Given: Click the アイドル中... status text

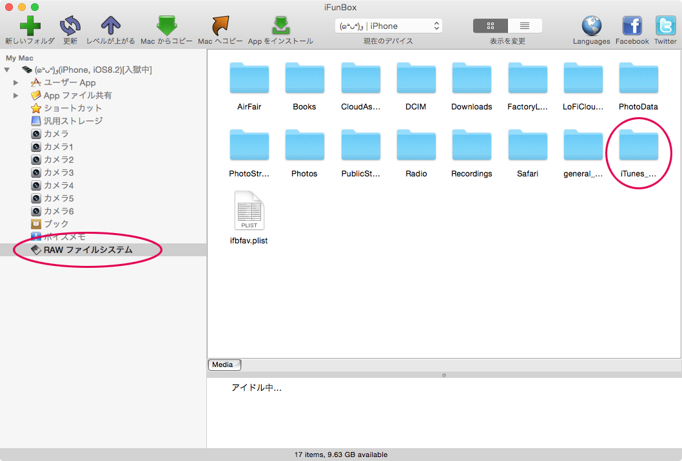Looking at the screenshot, I should (x=256, y=388).
